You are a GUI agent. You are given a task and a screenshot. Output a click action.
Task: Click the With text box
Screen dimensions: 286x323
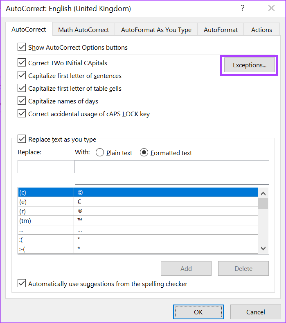(172, 172)
